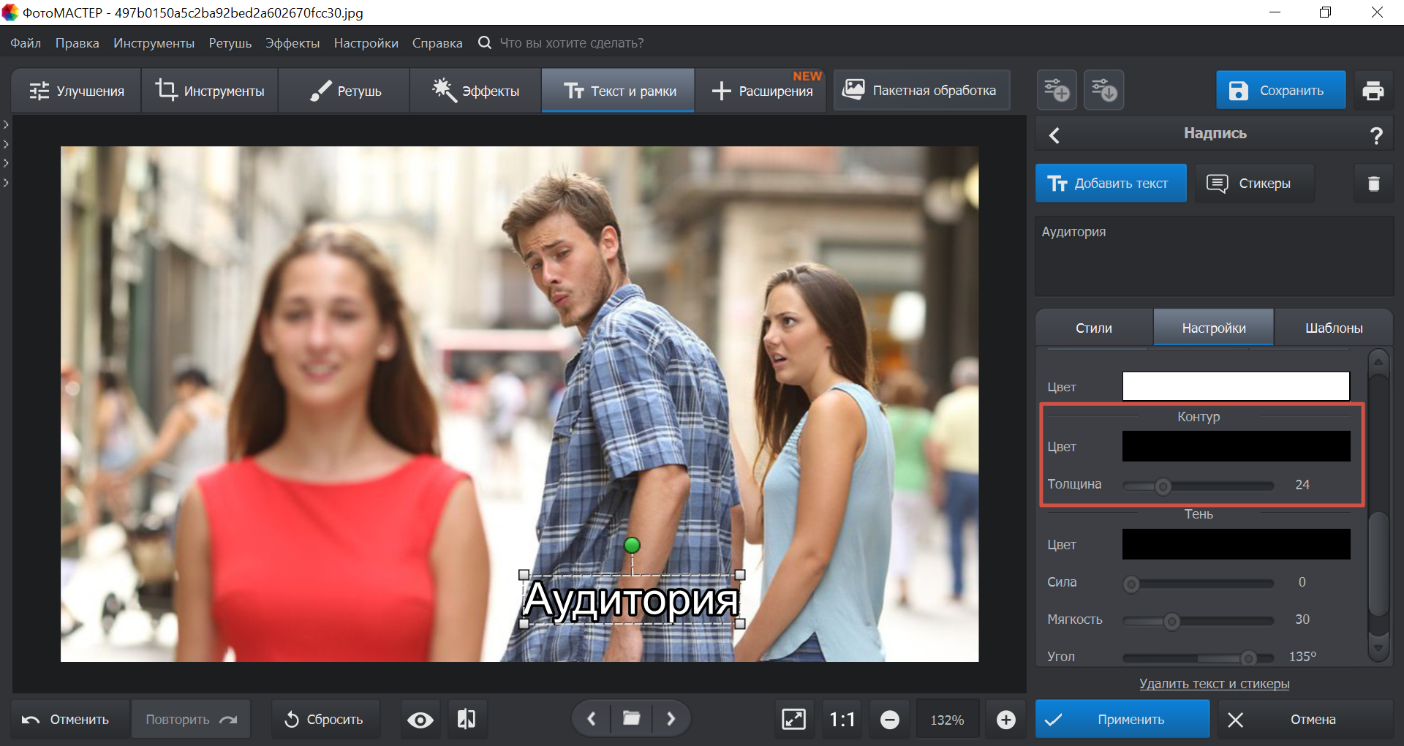Click the Повторить redo button
Screen dimensions: 1404x746
(191, 719)
